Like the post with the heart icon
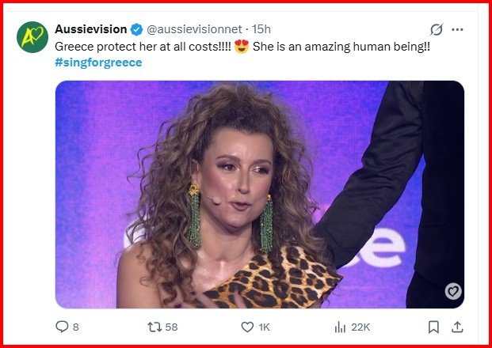This screenshot has width=492, height=348. [246, 327]
